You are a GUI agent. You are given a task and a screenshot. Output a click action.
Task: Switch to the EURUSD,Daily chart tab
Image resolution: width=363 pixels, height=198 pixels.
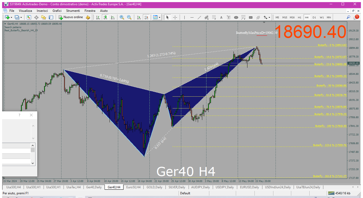point(249,187)
